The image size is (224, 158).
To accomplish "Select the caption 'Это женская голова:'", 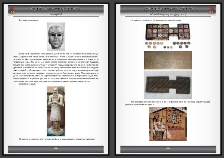I will [x=29, y=20].
